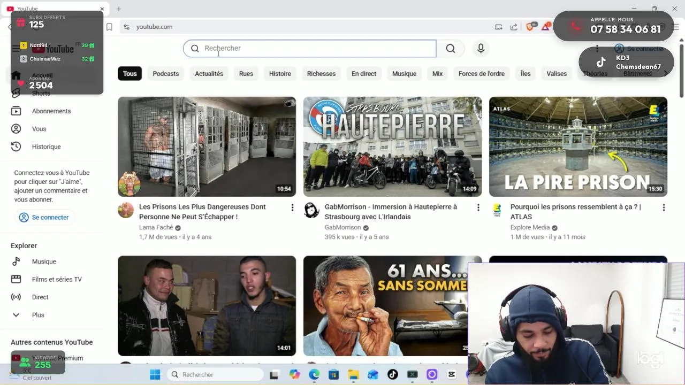This screenshot has width=685, height=385.
Task: Select the En direct filter chip
Action: tap(364, 74)
